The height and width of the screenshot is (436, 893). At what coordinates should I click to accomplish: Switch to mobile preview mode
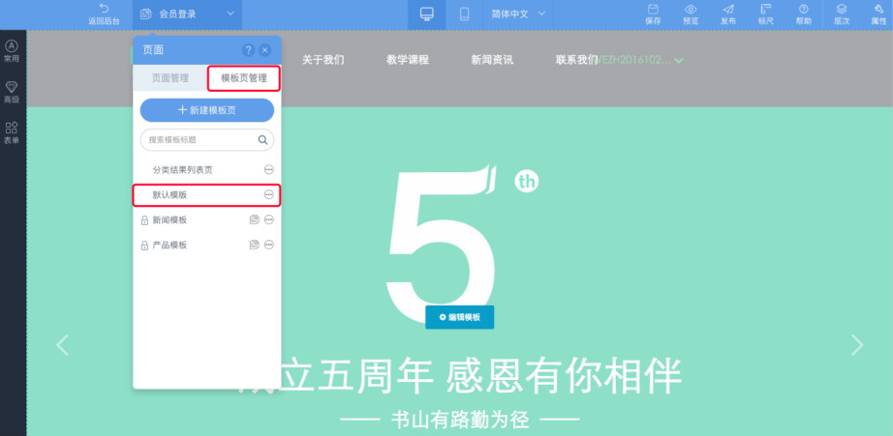(x=464, y=14)
